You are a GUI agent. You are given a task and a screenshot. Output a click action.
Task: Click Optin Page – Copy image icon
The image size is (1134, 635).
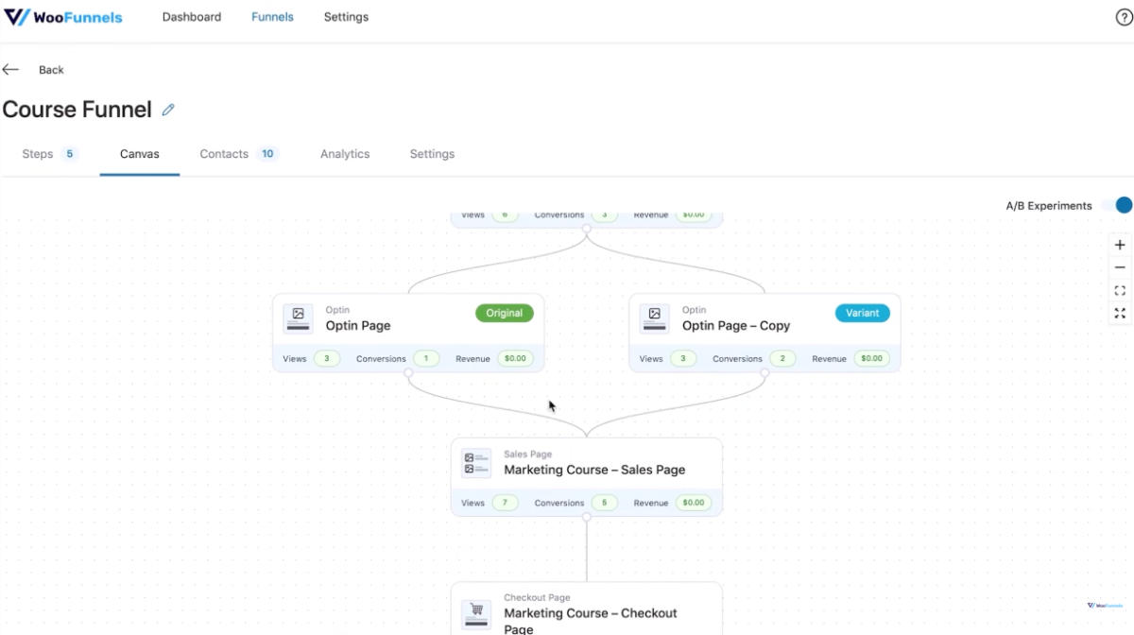point(654,318)
